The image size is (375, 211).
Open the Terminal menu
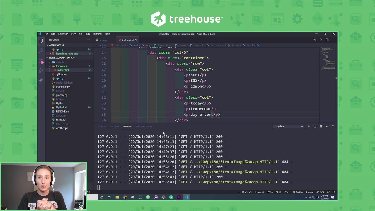point(97,34)
